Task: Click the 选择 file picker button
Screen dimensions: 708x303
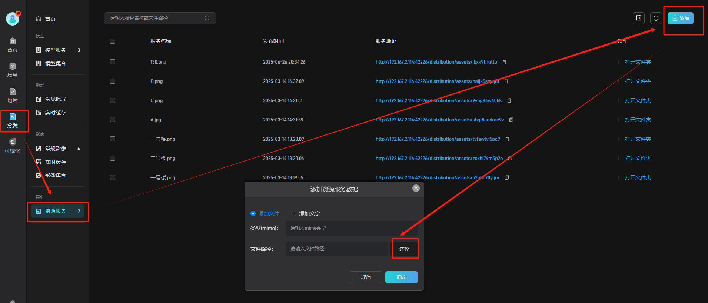Action: [x=405, y=249]
